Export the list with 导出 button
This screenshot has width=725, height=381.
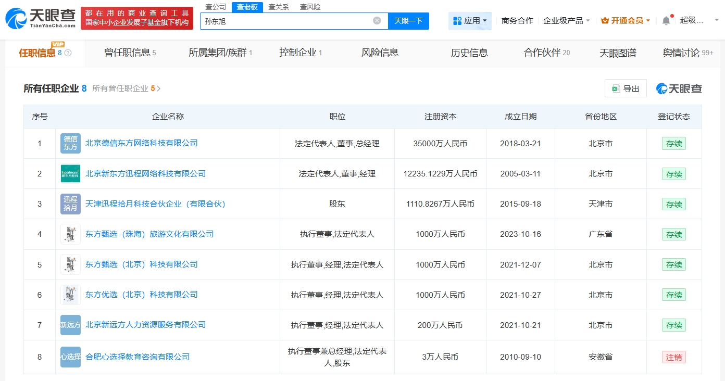(x=626, y=88)
